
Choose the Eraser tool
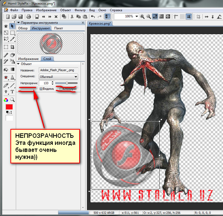click(12, 54)
